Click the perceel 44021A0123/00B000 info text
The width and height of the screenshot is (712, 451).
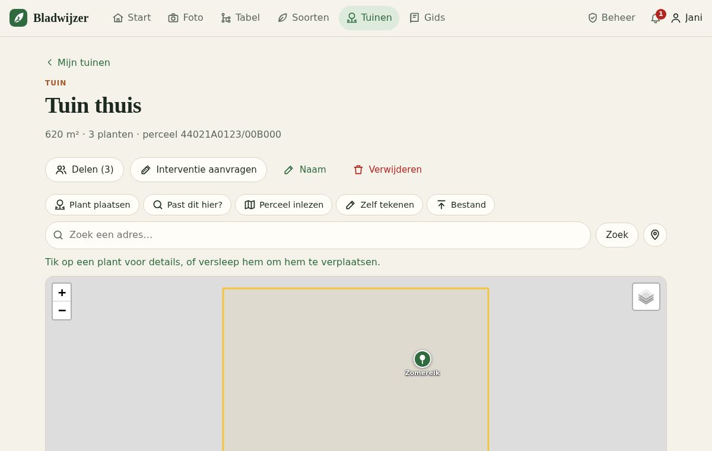point(212,135)
